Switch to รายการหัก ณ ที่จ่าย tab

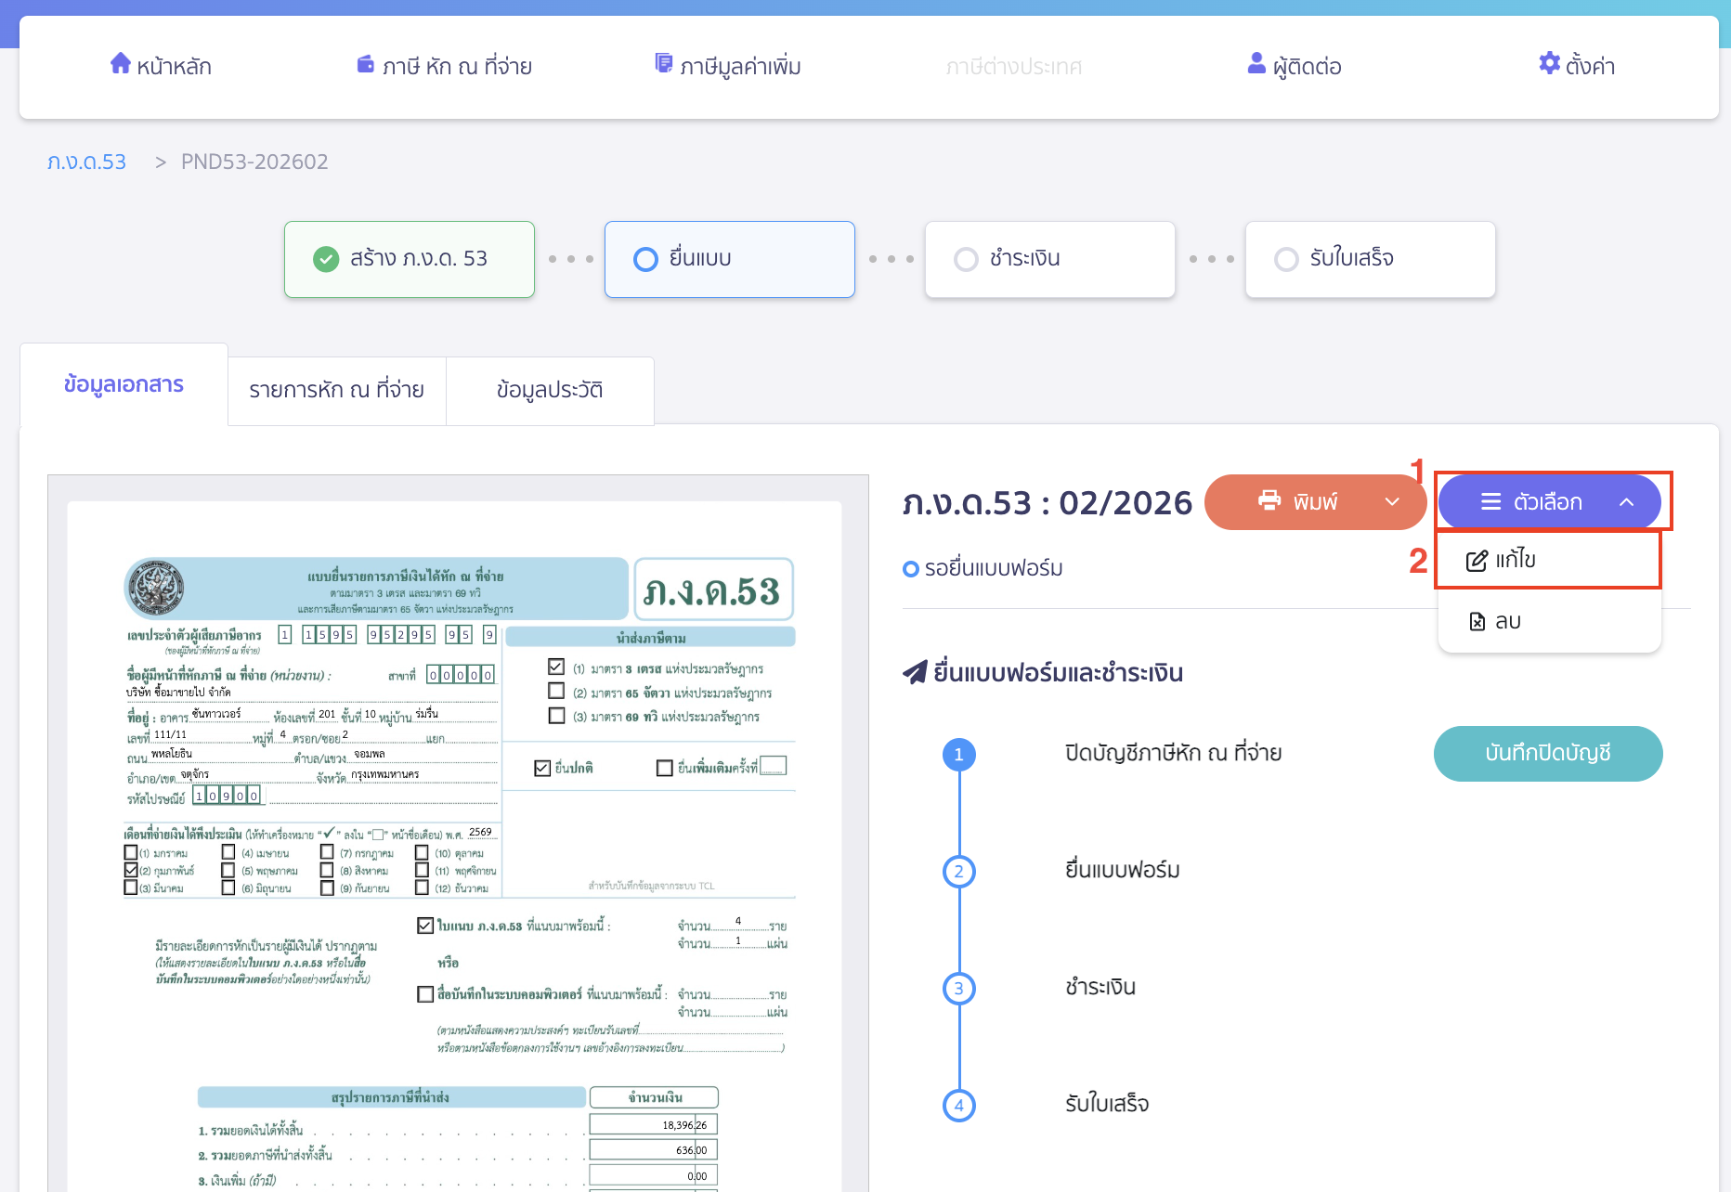click(336, 390)
